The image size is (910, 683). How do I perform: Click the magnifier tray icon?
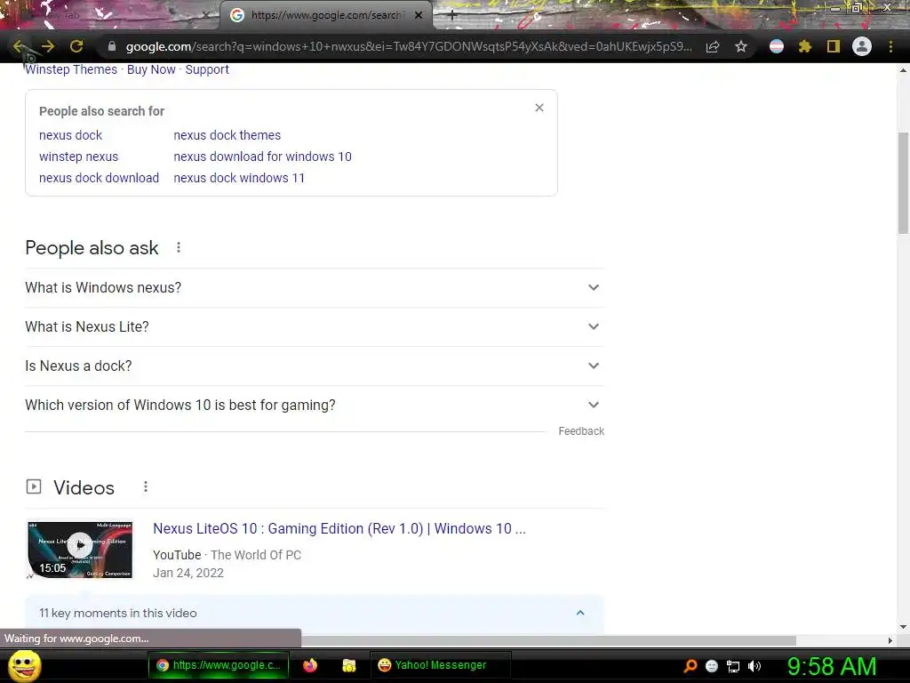pos(690,666)
